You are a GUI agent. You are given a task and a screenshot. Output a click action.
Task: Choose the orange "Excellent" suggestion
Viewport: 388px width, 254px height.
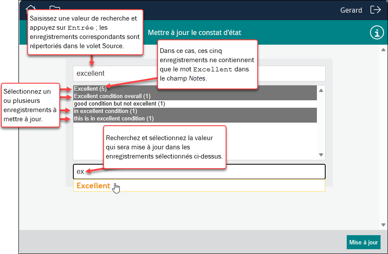(199, 186)
